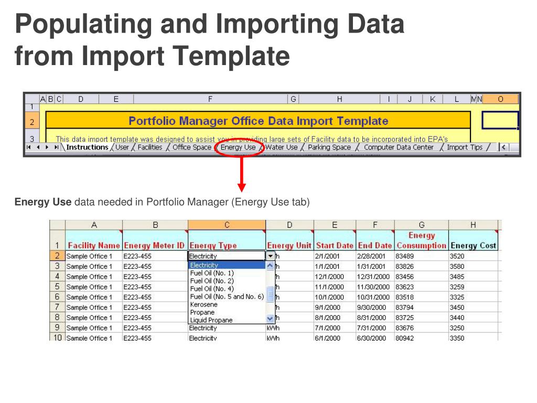537x403 pixels.
Task: Click the Energy Cost header cell
Action: pos(473,240)
